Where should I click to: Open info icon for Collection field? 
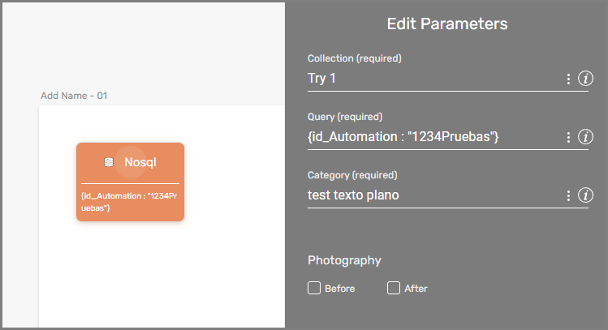[585, 79]
